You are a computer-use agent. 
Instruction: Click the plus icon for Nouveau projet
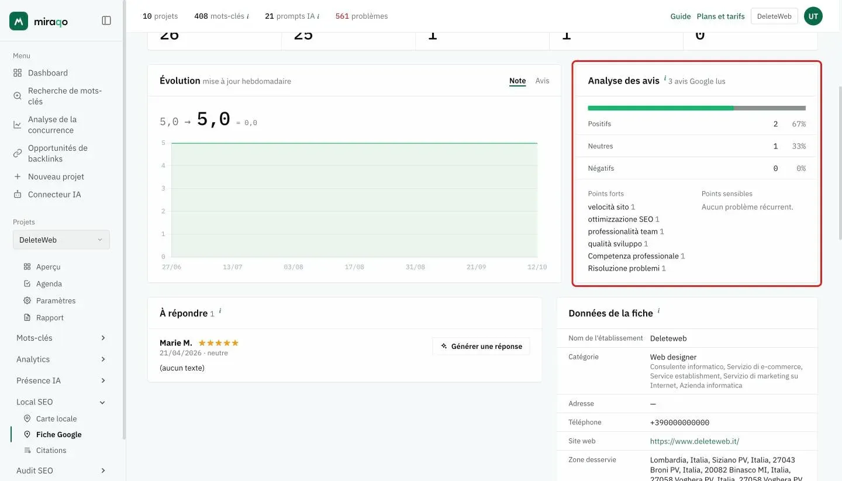click(17, 177)
